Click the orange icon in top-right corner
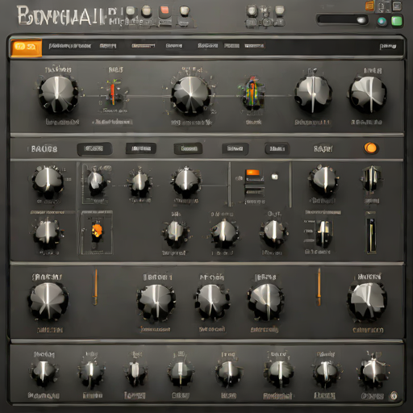 click(370, 6)
